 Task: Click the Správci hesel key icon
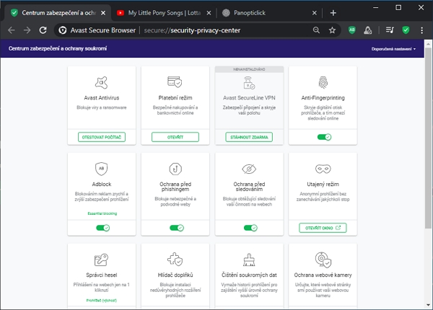[x=101, y=259]
